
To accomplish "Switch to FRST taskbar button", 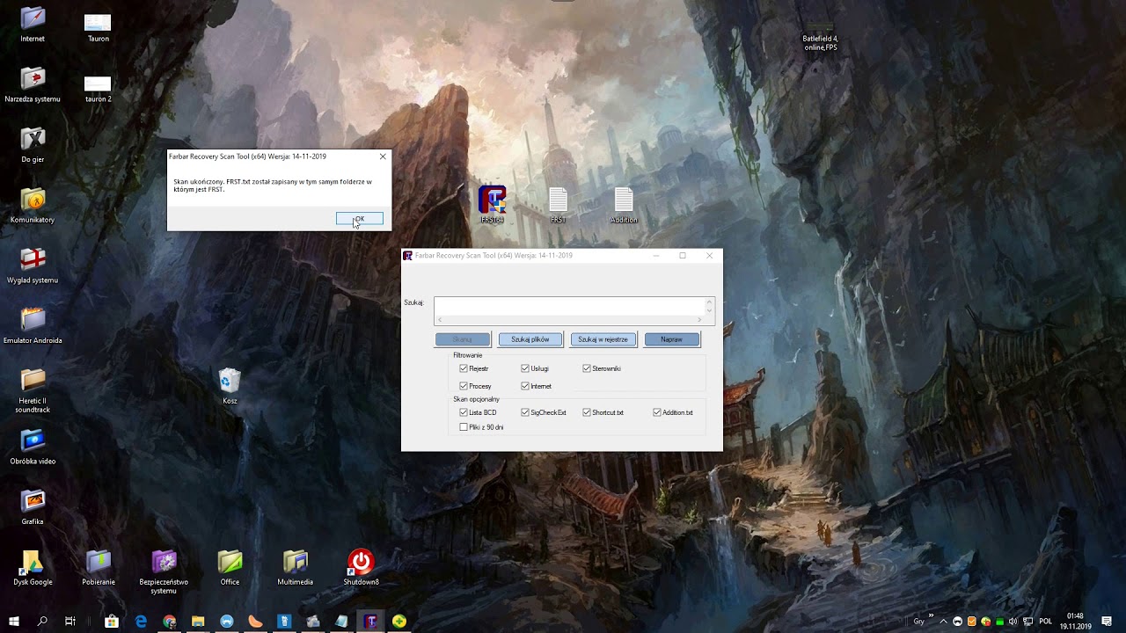I will click(x=370, y=622).
